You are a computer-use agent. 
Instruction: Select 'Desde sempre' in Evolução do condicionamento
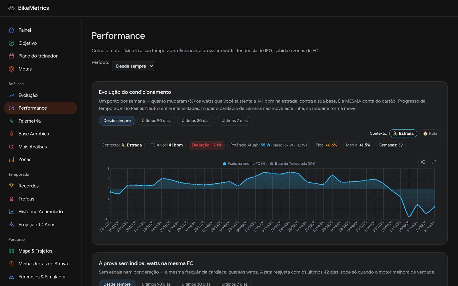point(117,121)
